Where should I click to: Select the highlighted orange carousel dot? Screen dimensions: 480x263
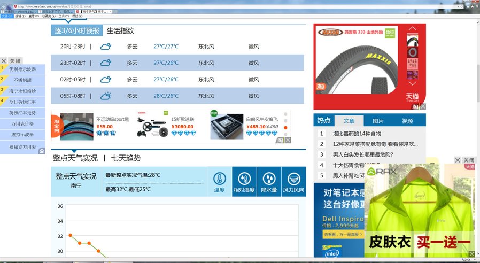[x=285, y=128]
